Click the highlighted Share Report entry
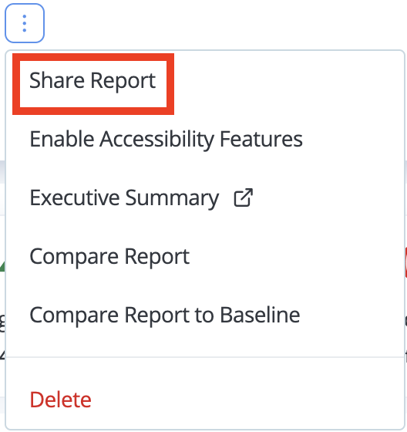The height and width of the screenshot is (432, 407). (x=92, y=80)
